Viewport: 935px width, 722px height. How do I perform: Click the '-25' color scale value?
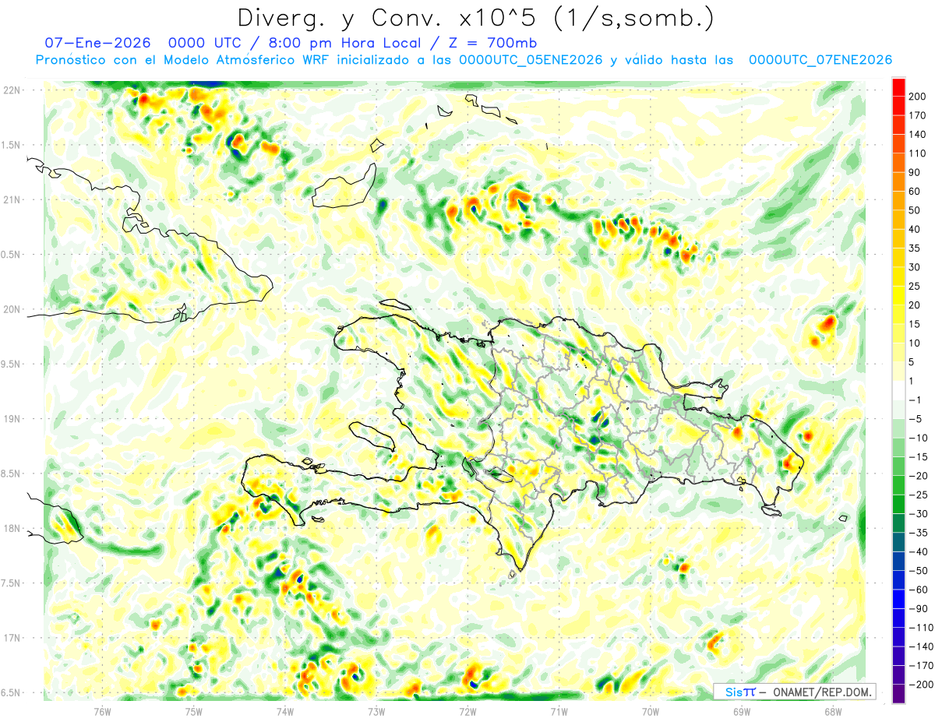918,495
